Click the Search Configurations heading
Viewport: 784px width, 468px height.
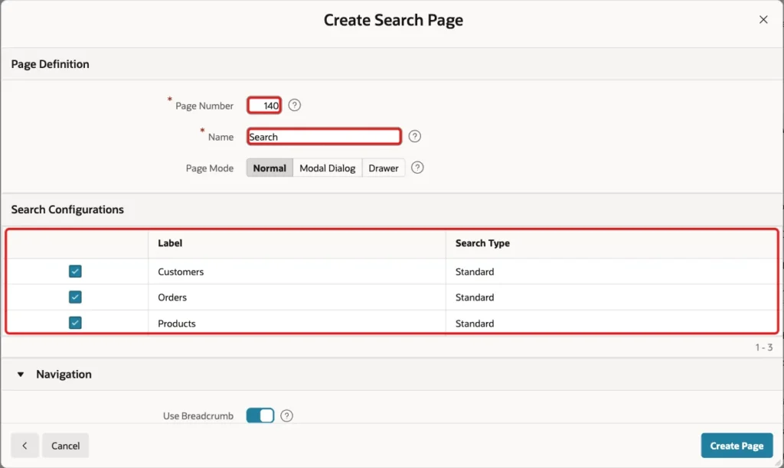(67, 210)
